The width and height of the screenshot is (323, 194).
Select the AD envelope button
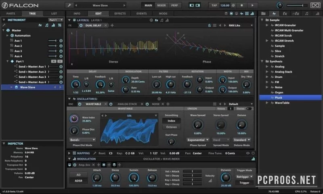tap(78, 175)
